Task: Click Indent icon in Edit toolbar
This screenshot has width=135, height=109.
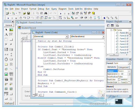Action: click(82, 18)
